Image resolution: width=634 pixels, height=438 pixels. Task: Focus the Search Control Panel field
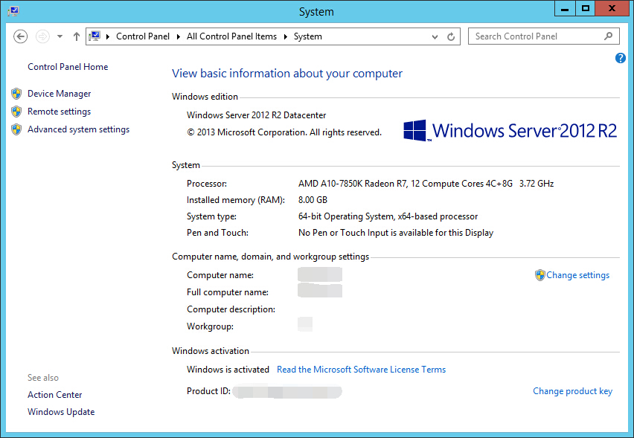coord(543,36)
